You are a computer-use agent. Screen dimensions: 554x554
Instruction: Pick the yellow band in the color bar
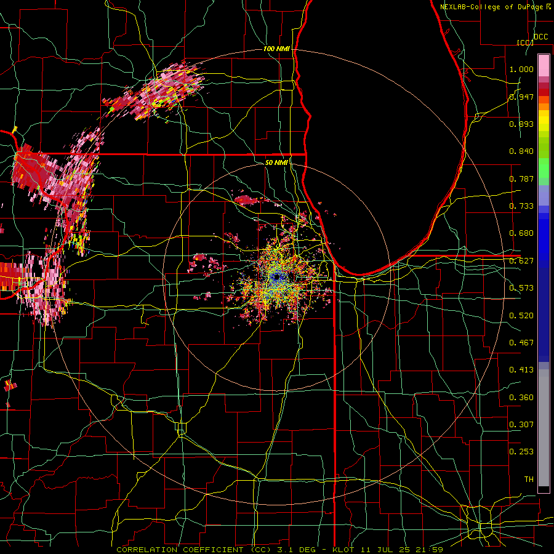544,121
